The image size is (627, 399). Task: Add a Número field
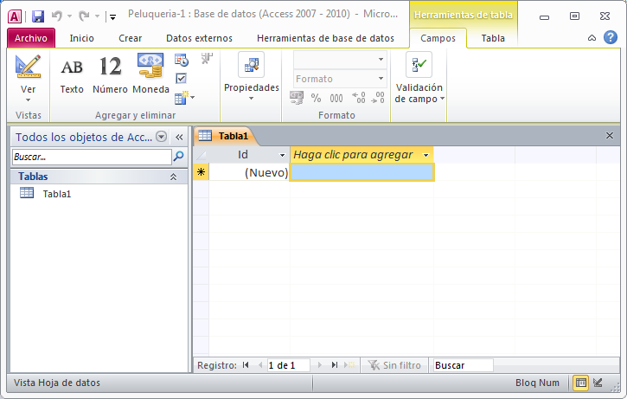(x=110, y=74)
